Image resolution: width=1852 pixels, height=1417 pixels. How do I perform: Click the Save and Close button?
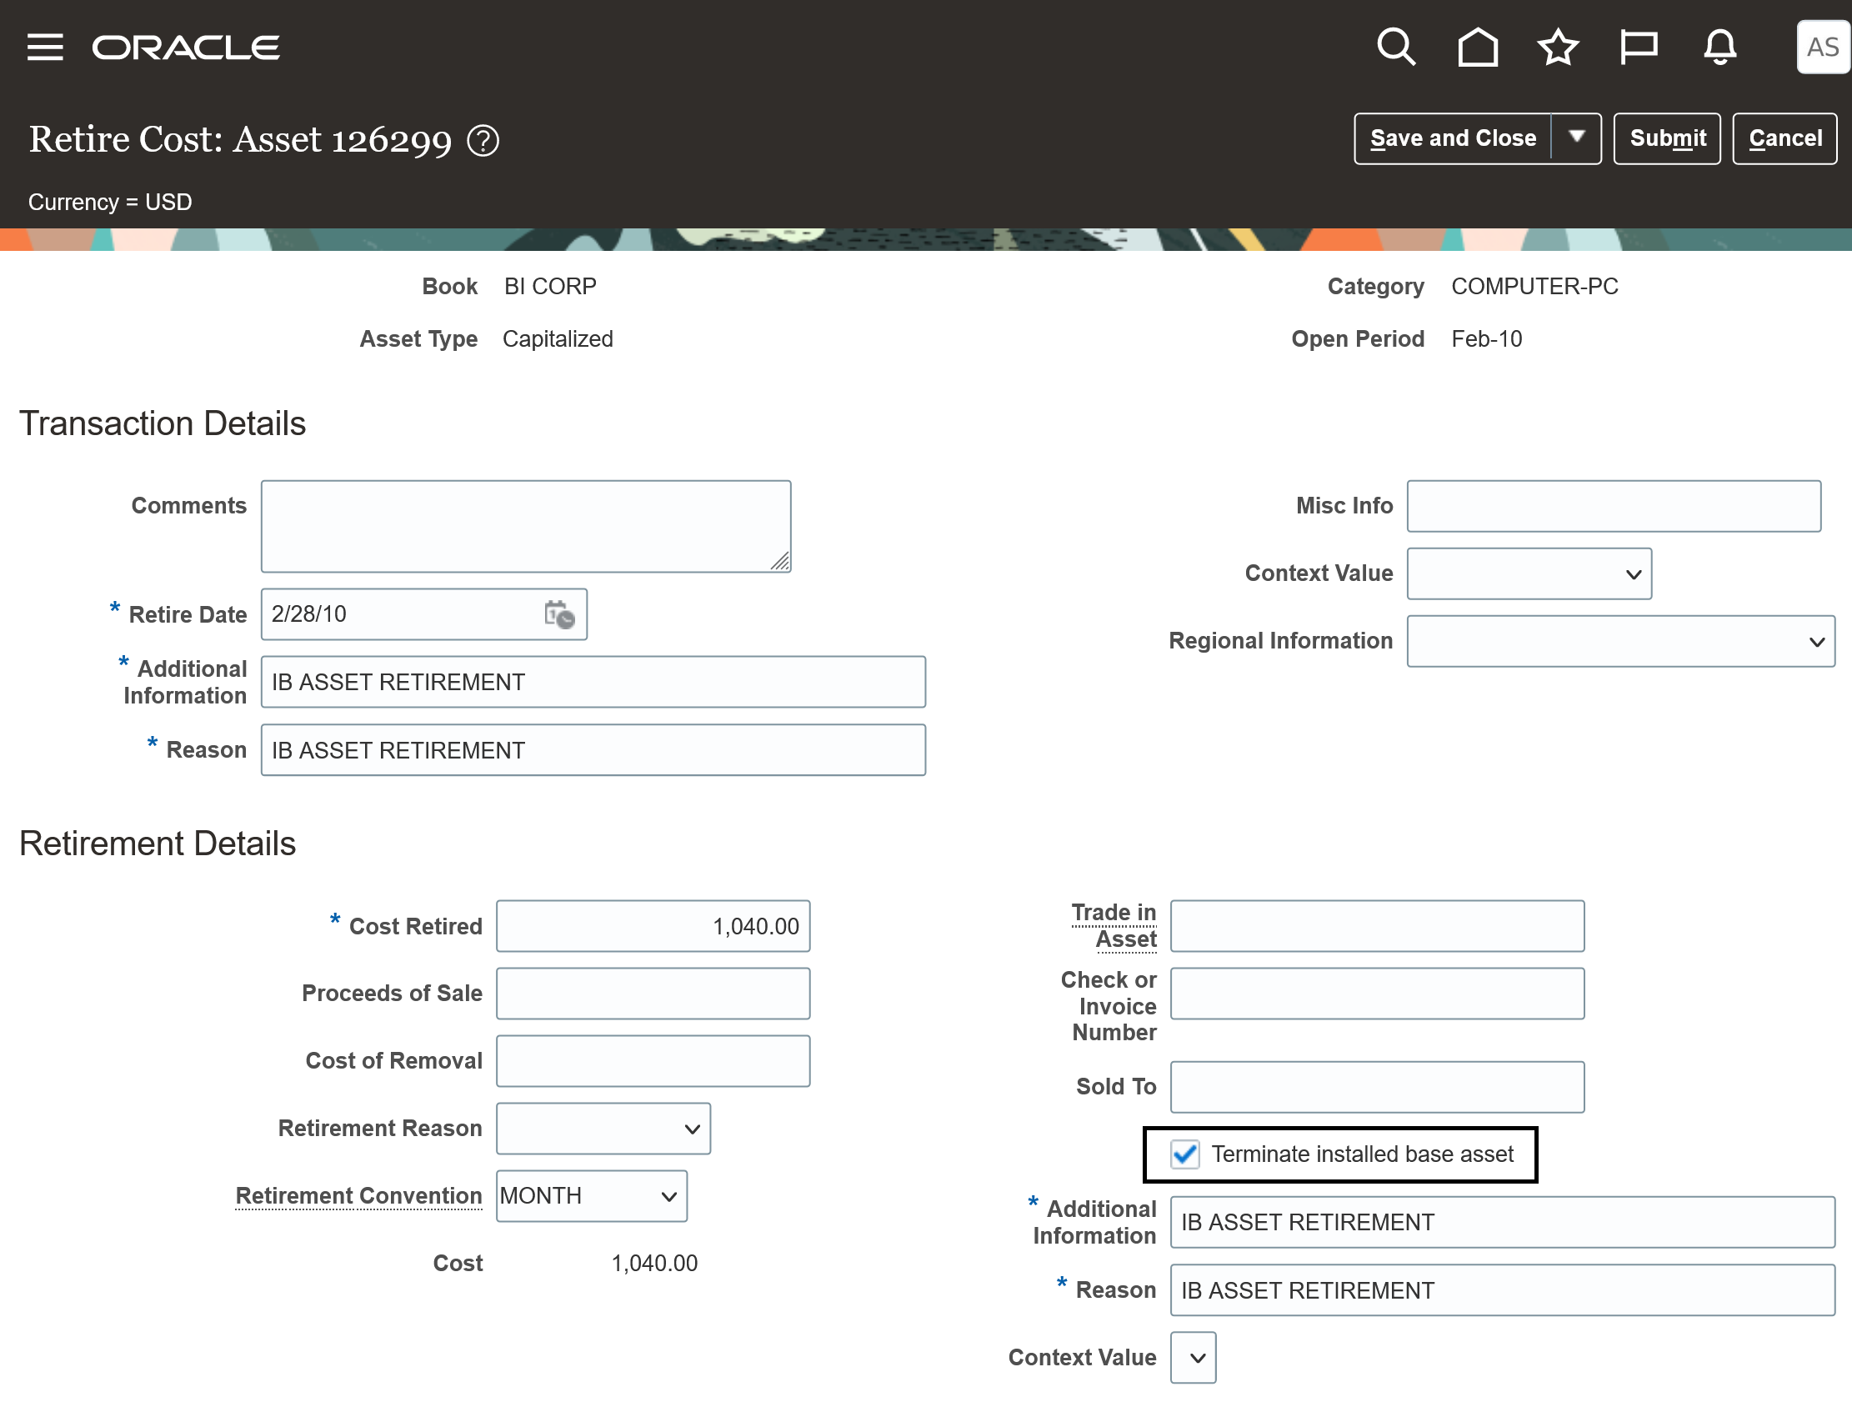(x=1452, y=138)
